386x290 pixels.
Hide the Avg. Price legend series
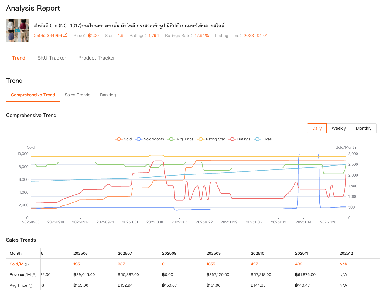[171, 139]
